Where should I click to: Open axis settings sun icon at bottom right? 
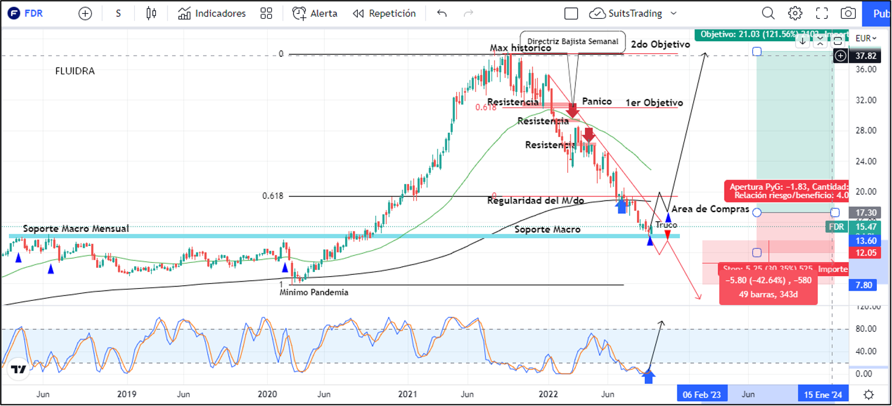point(868,394)
